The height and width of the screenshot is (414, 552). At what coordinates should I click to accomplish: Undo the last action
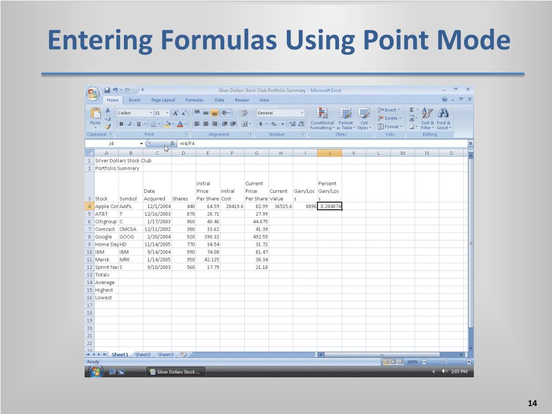[115, 90]
